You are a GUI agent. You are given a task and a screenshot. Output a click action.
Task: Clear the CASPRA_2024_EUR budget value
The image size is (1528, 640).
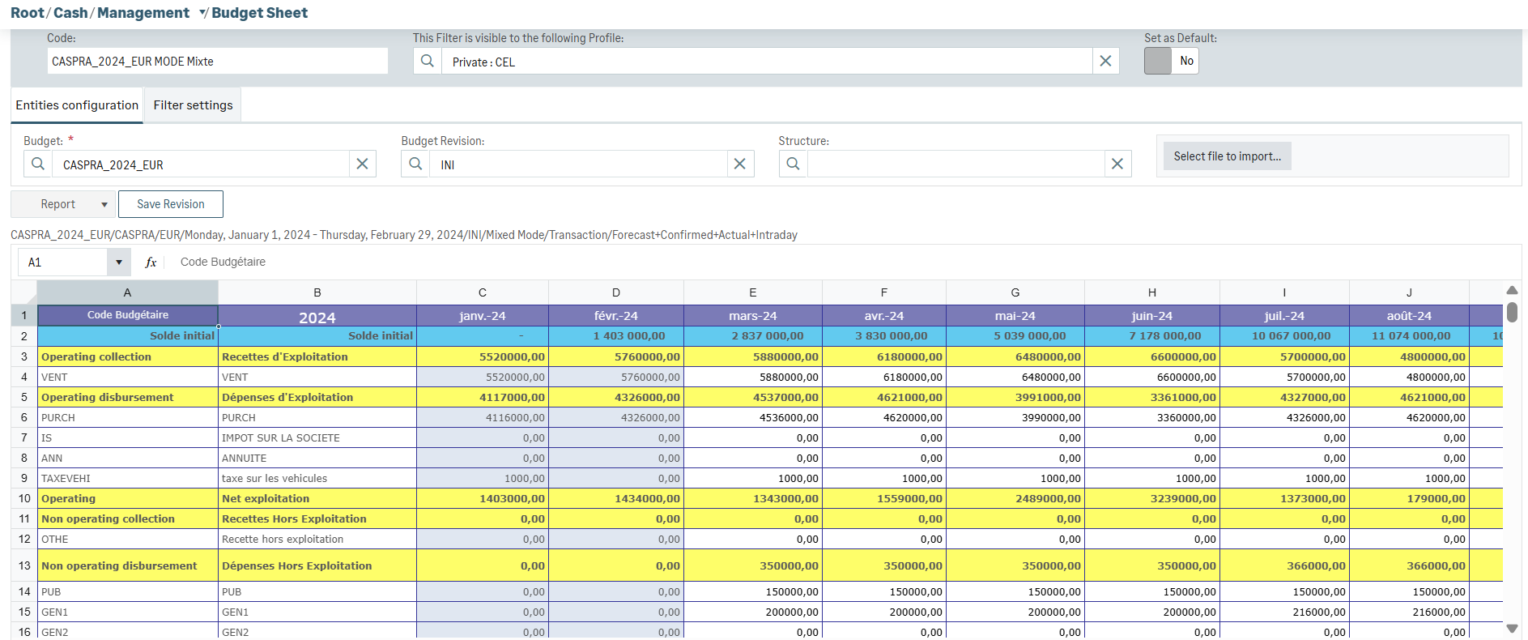click(362, 164)
